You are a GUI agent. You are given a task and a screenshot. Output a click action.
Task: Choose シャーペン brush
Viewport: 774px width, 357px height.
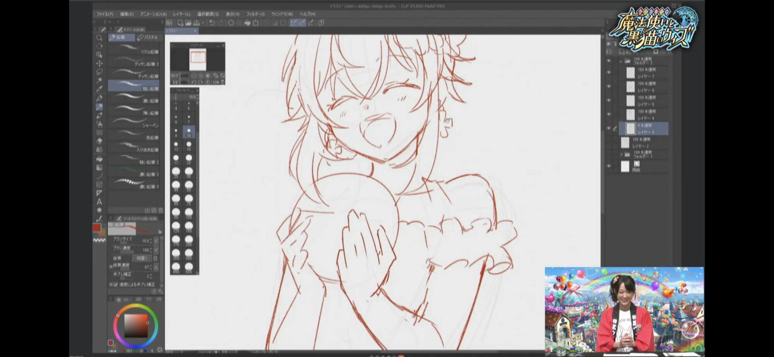134,123
